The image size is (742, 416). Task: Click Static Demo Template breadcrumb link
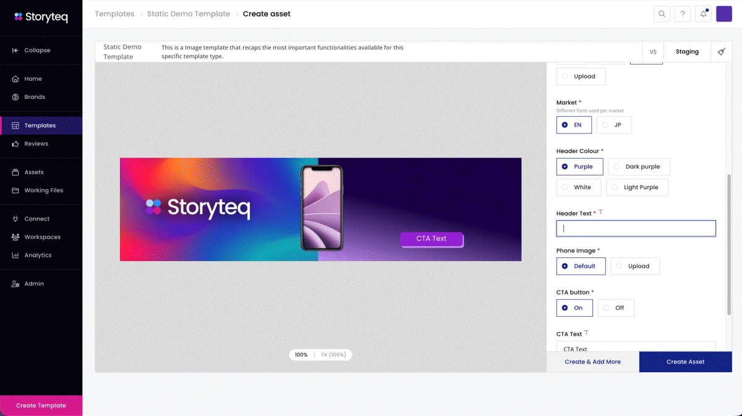[189, 14]
